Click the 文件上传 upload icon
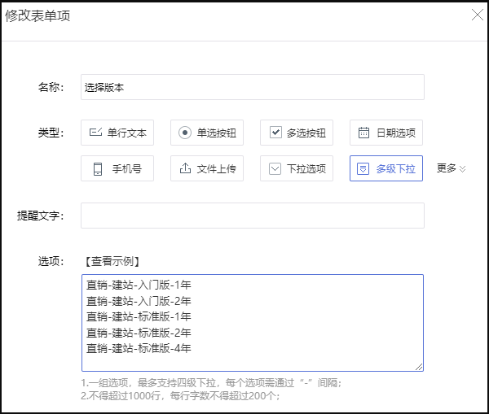489x414 pixels. click(185, 168)
